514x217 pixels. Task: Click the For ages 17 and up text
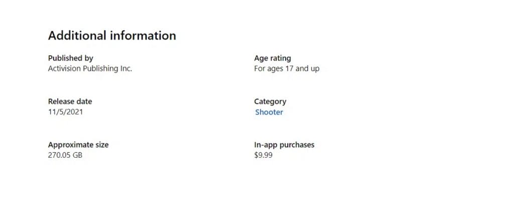click(287, 68)
